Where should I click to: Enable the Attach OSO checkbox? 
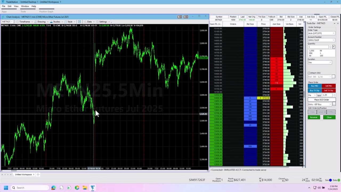pyautogui.click(x=309, y=73)
